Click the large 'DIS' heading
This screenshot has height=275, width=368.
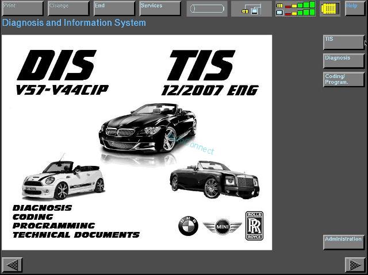coord(57,65)
